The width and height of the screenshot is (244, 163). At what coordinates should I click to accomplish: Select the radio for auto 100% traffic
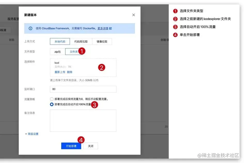(x=52, y=104)
